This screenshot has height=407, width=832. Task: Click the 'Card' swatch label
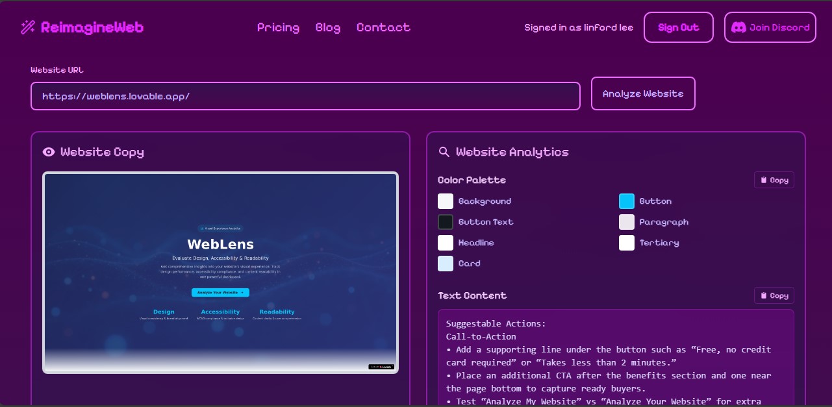[470, 264]
